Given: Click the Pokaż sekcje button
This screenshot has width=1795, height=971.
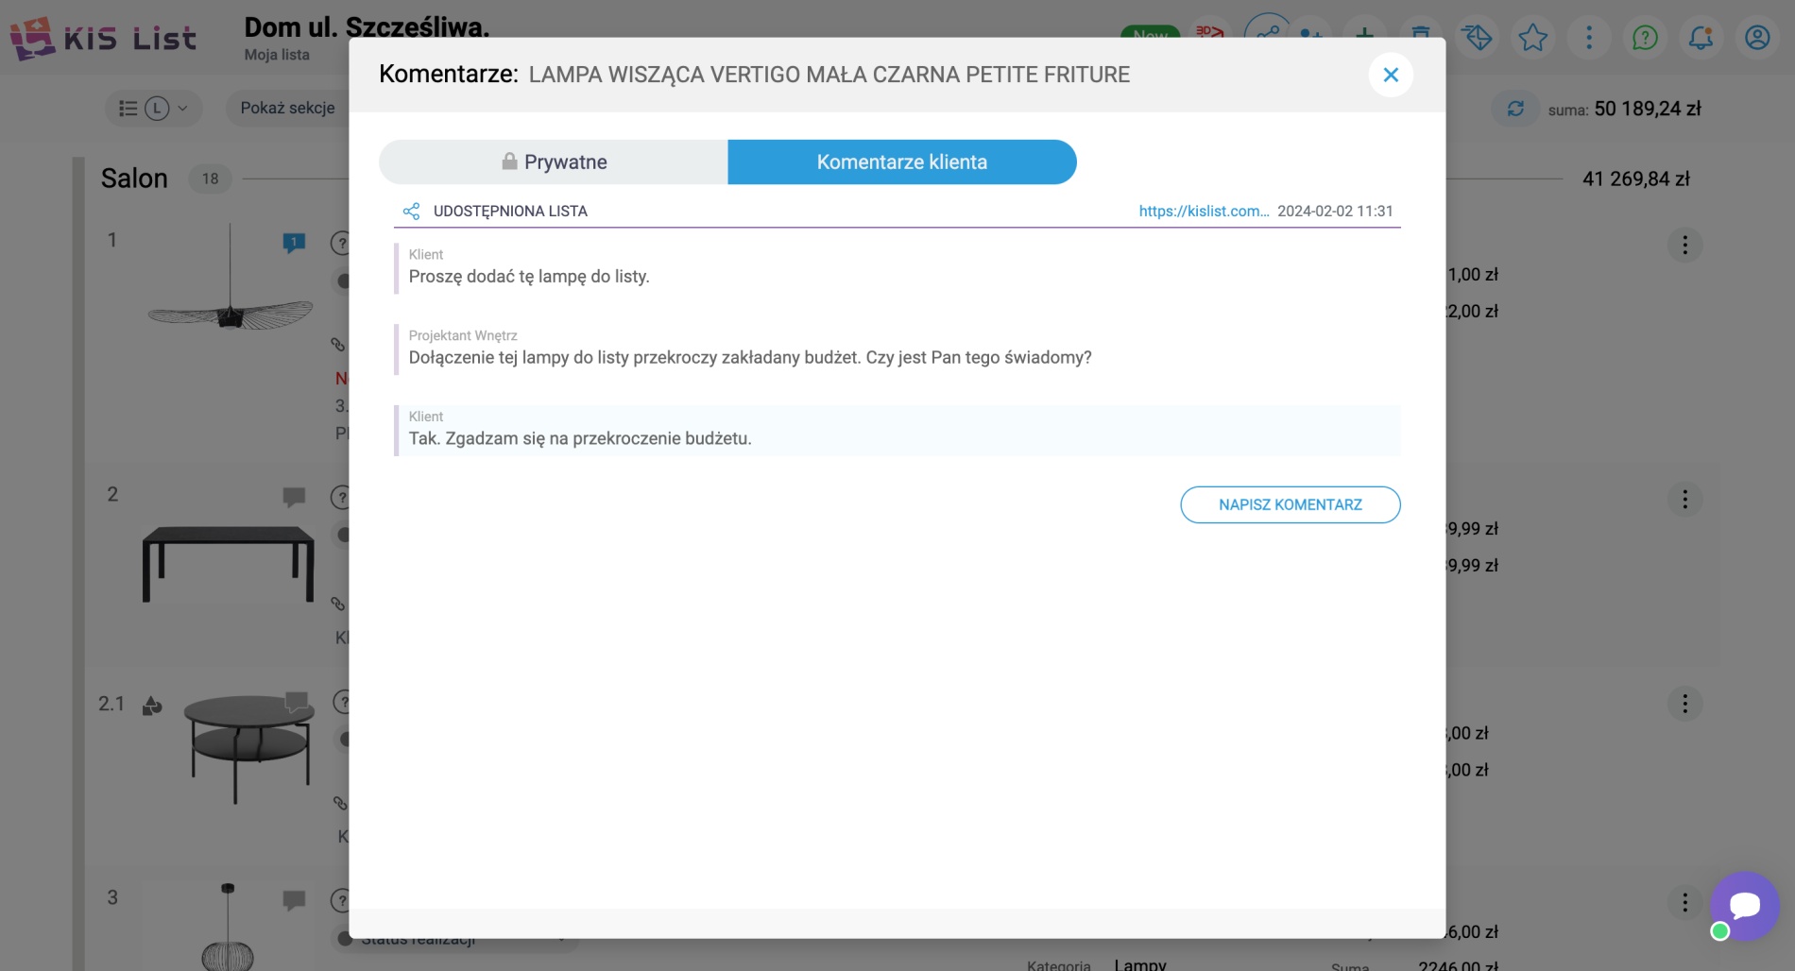Looking at the screenshot, I should [287, 108].
